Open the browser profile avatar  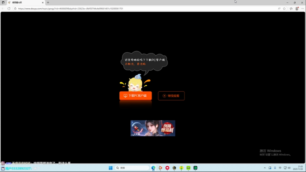point(297,8)
